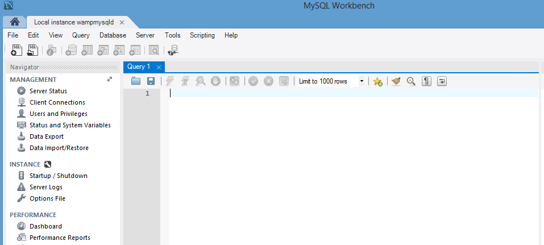Click in the SQL editor on line 1
Viewport: 544px width, 245px height.
point(341,93)
